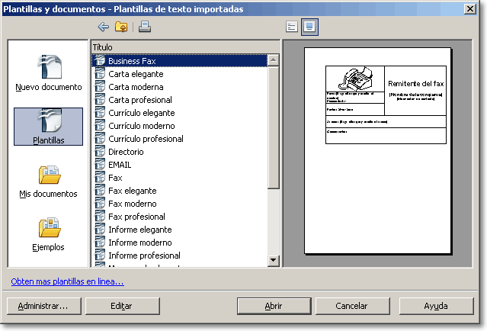This screenshot has width=487, height=331.
Task: Click the Carta profesional template icon
Action: point(100,100)
